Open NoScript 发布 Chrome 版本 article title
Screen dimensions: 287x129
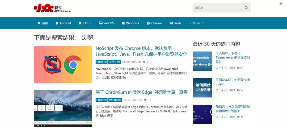(141, 51)
